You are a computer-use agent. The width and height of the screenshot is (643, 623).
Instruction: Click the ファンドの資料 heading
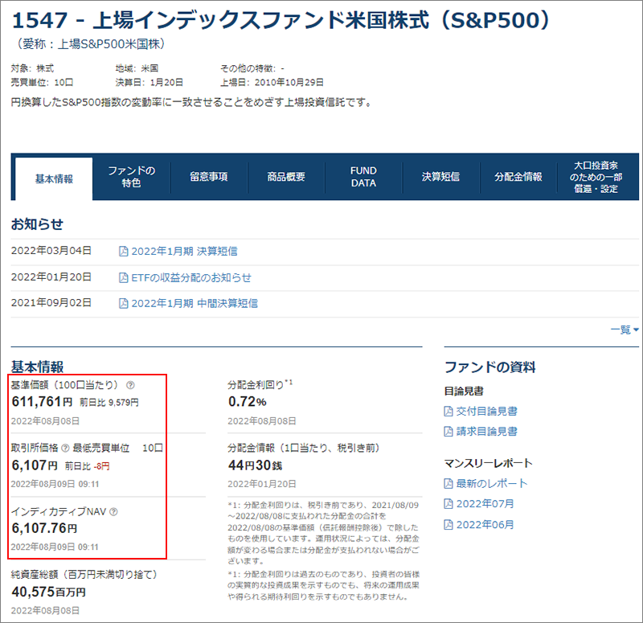[490, 367]
